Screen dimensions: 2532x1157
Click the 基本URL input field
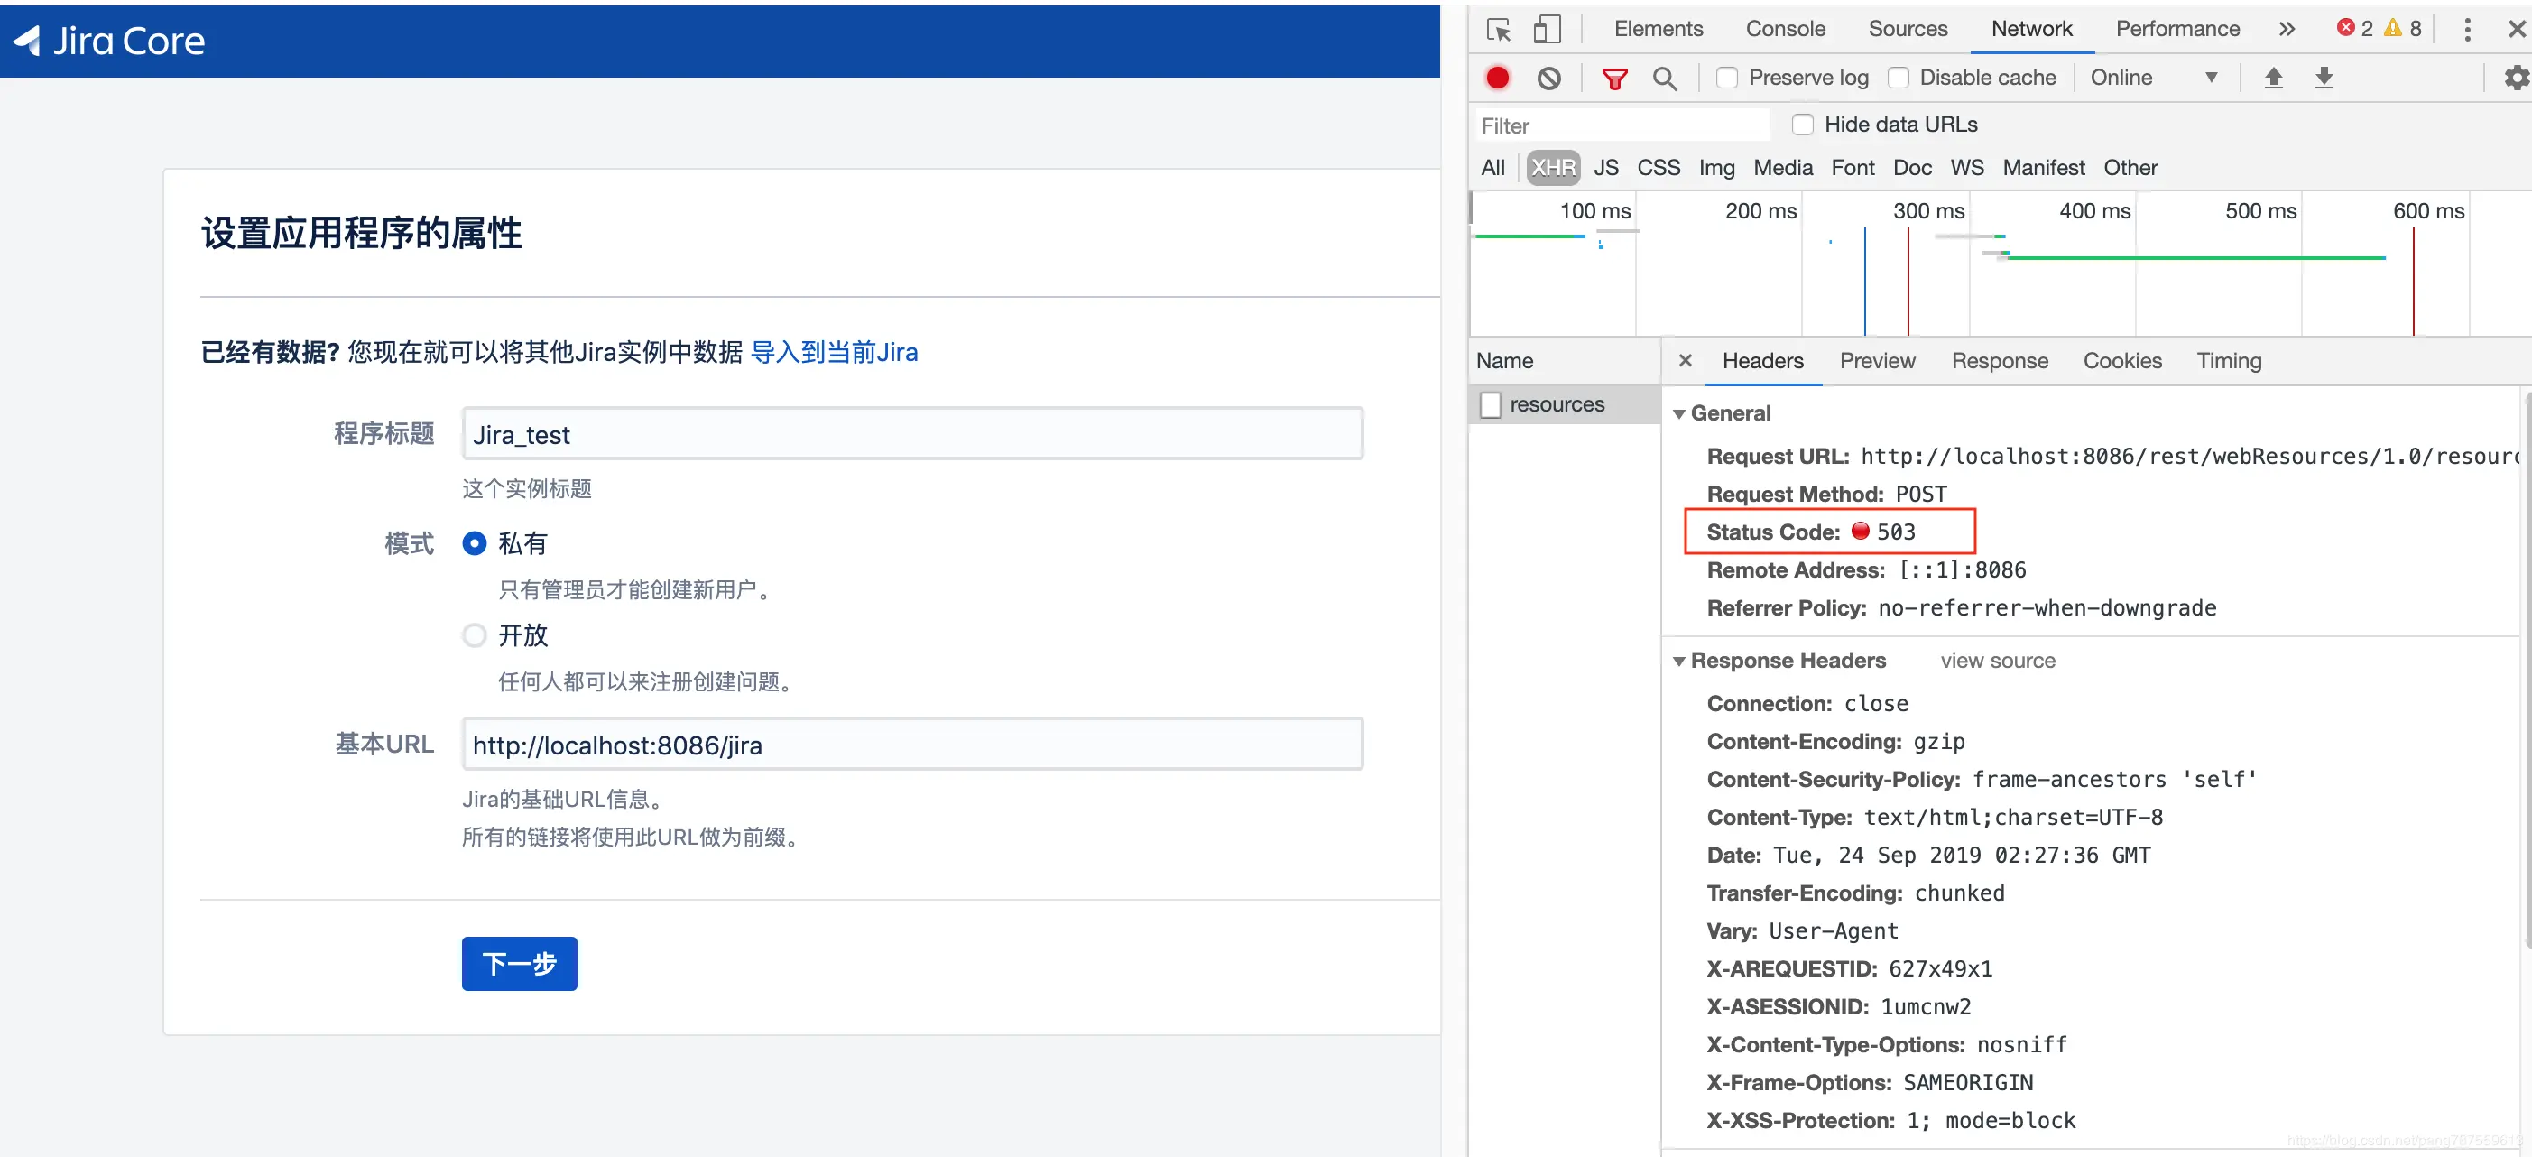(x=911, y=745)
